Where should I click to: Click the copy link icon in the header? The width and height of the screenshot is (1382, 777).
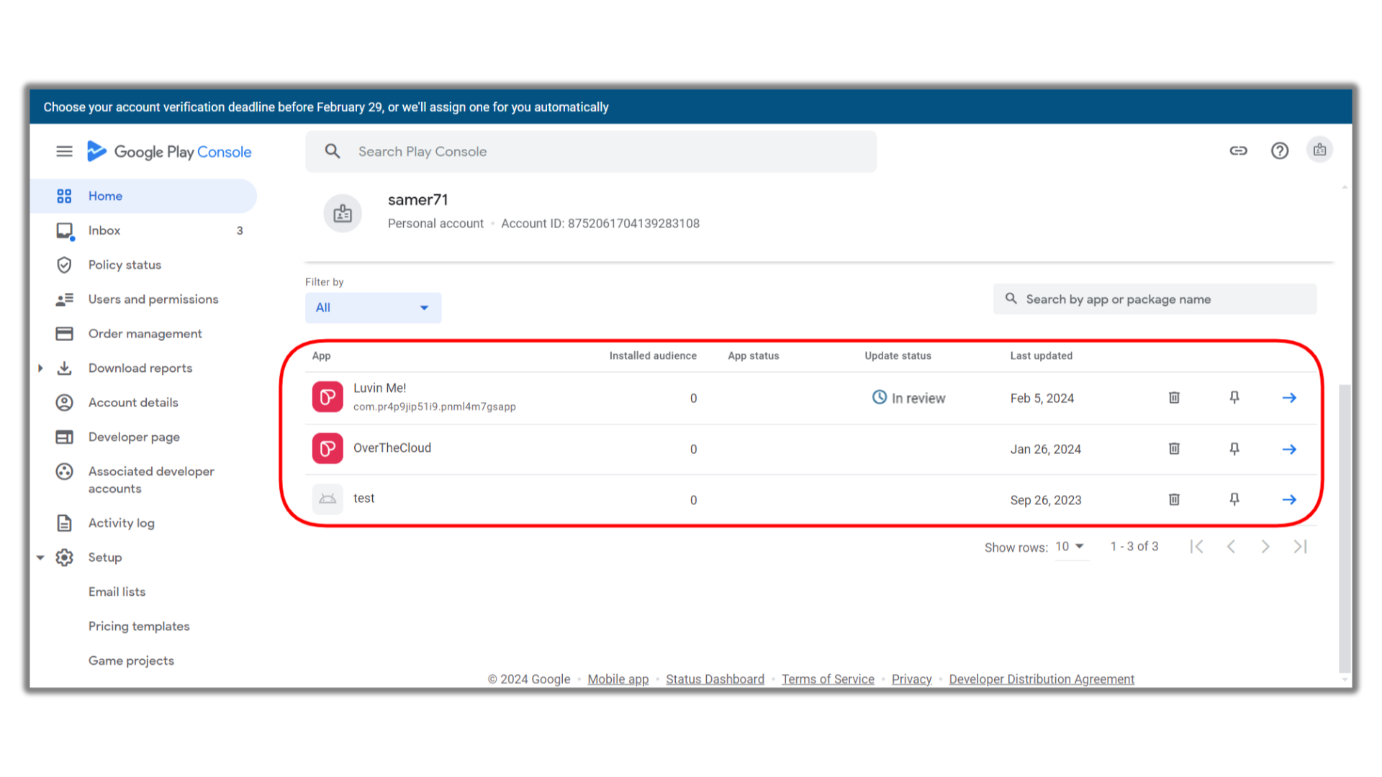pyautogui.click(x=1238, y=150)
